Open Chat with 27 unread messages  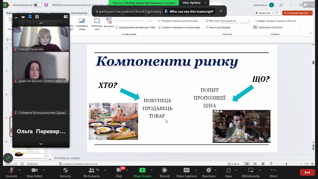pyautogui.click(x=119, y=170)
